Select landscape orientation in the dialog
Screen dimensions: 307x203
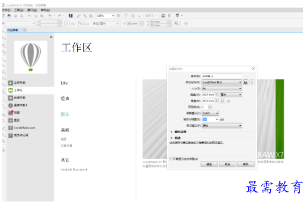pyautogui.click(x=228, y=101)
